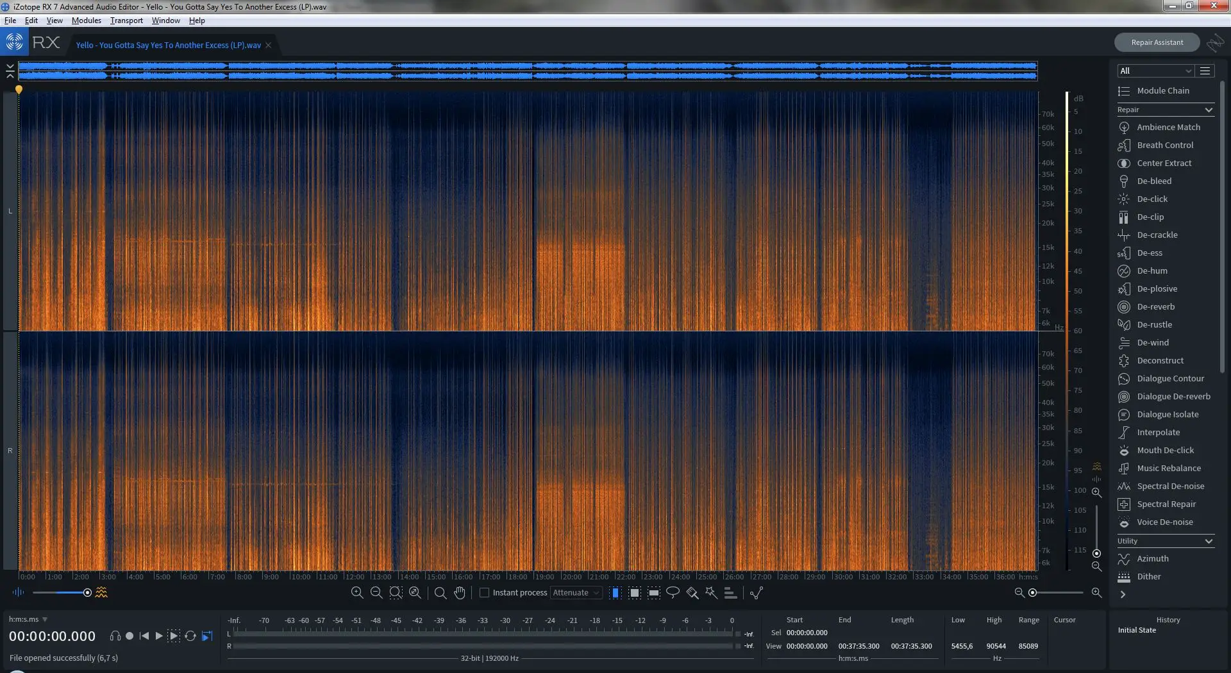The width and height of the screenshot is (1231, 673).
Task: Open the Azimuth utility module
Action: point(1144,558)
